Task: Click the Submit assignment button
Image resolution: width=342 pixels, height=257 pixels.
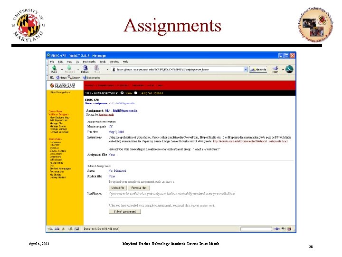Action: click(125, 211)
